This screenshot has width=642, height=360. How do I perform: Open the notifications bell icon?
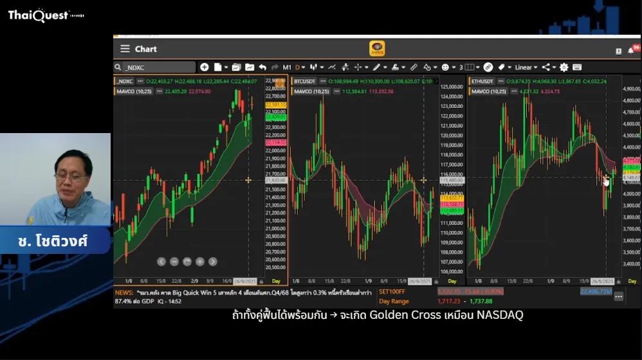pyautogui.click(x=630, y=50)
